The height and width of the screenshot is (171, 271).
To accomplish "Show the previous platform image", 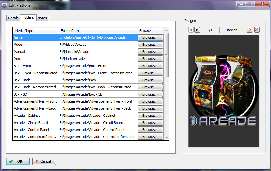I will point(191,30).
